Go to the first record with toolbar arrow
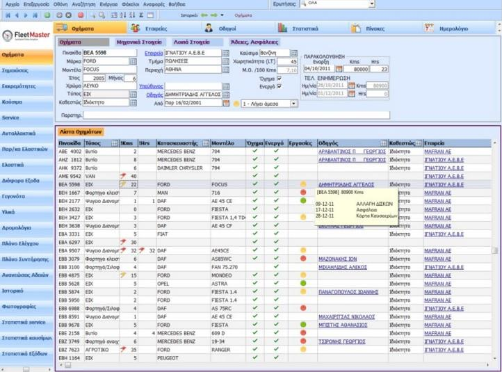Image resolution: width=502 pixels, height=372 pixels. coord(8,15)
